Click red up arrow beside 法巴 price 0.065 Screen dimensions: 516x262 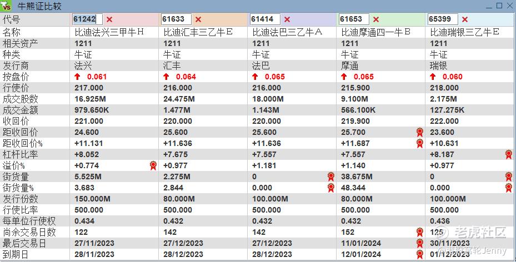(255, 77)
